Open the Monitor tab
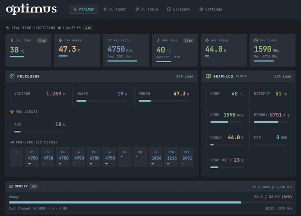Screen dimensions: 301x216 click(84, 9)
